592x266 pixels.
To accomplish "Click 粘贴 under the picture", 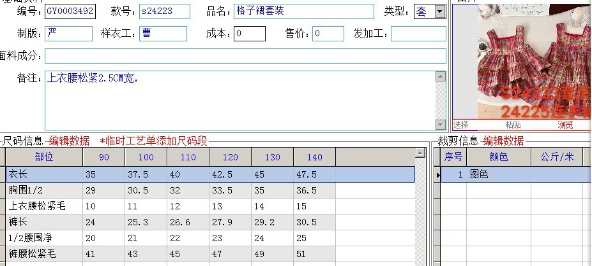I will tap(513, 125).
